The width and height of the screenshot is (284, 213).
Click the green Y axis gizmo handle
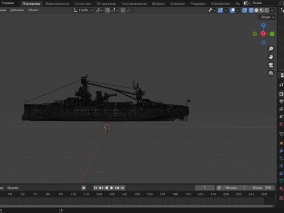tap(272, 34)
